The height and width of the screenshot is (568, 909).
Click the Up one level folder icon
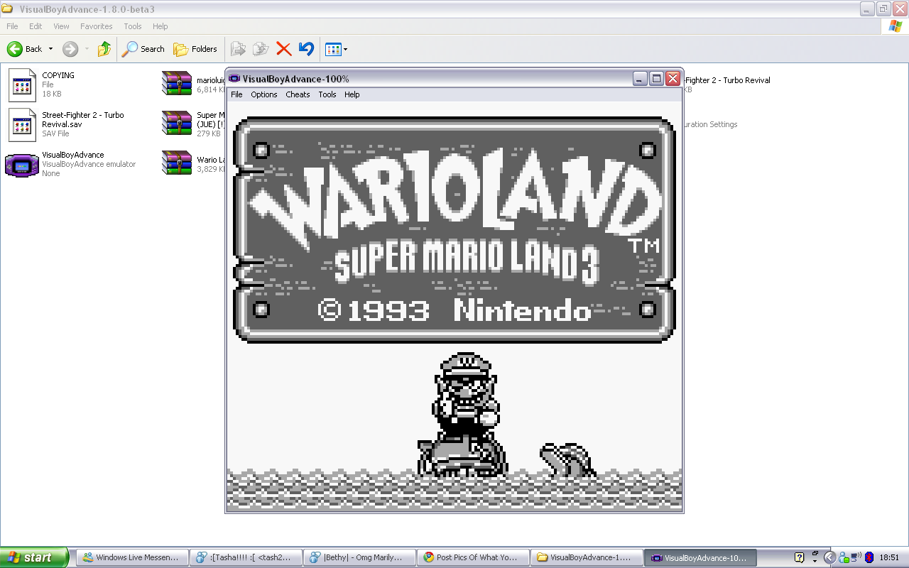(104, 48)
